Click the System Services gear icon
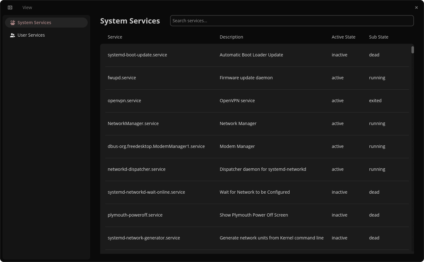The image size is (424, 262). [x=13, y=22]
